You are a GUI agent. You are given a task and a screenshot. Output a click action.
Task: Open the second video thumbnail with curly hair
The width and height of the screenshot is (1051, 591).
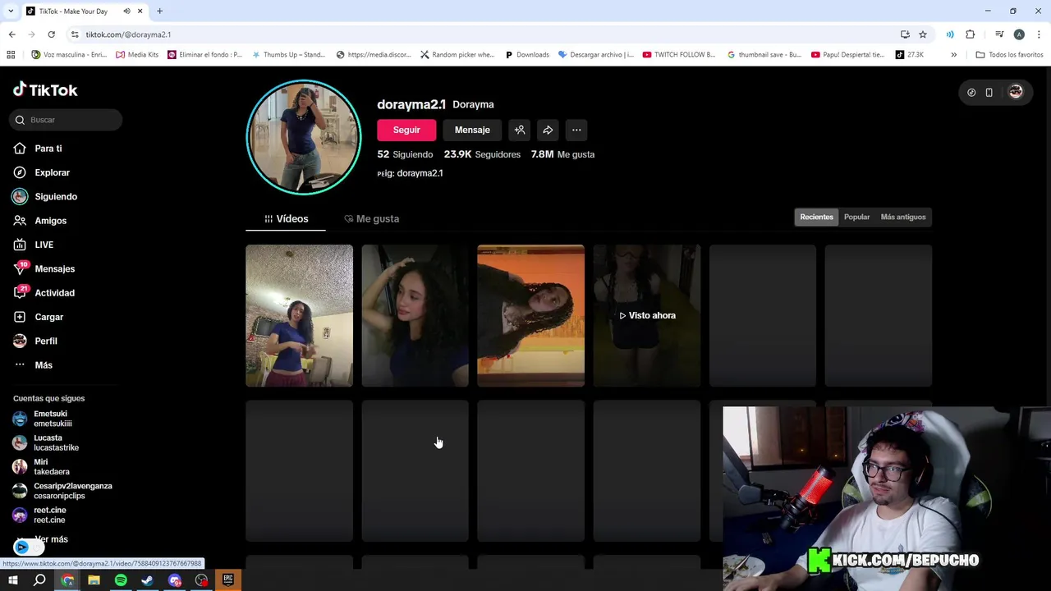click(415, 315)
